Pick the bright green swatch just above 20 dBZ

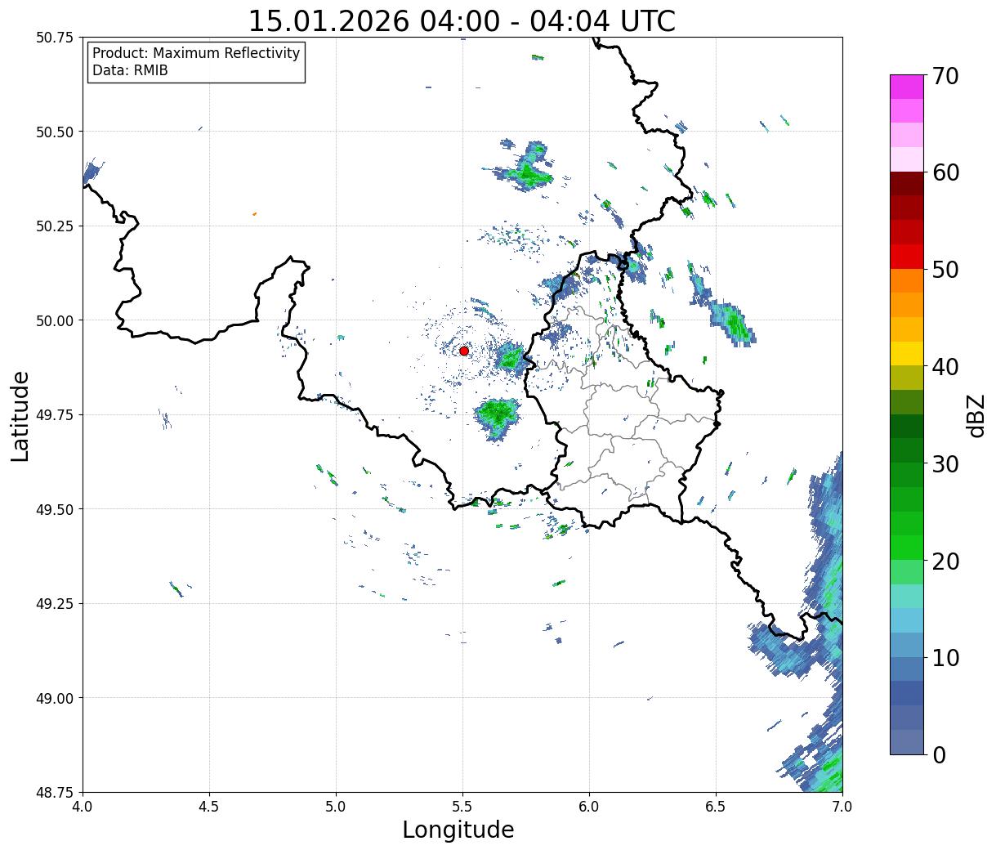907,547
